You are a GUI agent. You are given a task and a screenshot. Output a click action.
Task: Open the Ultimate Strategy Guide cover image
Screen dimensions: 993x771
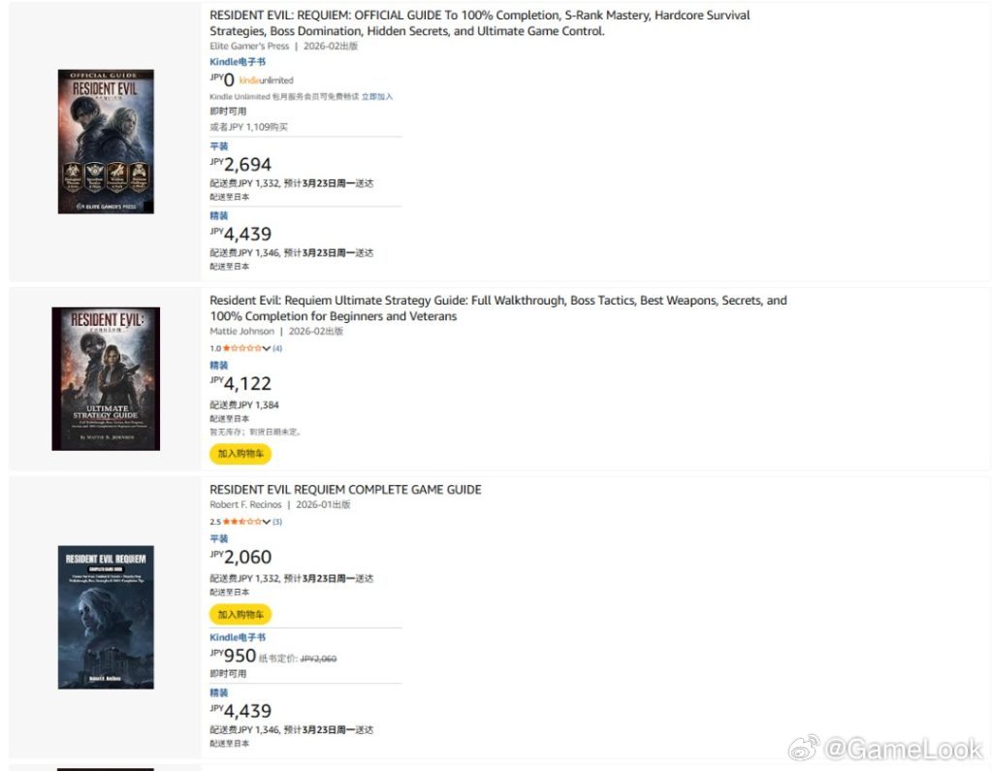tap(106, 378)
